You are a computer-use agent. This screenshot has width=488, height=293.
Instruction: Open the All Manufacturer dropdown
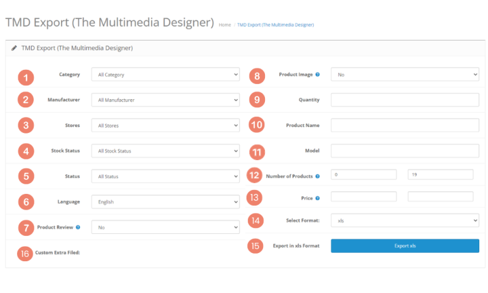pos(166,100)
